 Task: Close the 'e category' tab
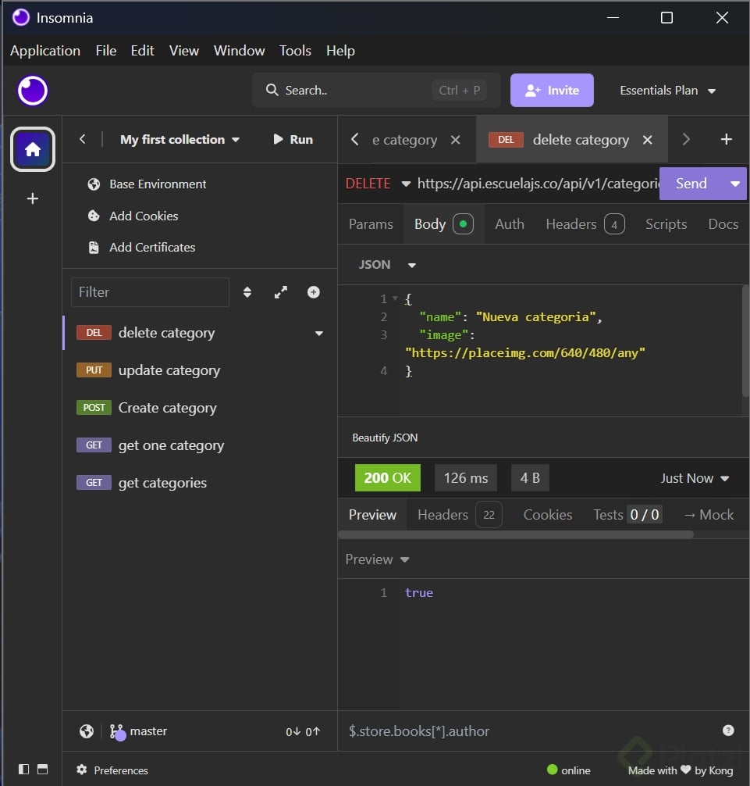click(455, 140)
